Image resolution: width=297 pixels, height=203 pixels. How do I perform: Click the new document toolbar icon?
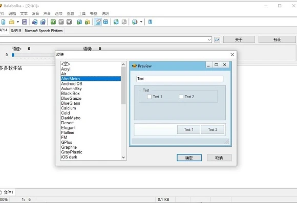[3, 22]
